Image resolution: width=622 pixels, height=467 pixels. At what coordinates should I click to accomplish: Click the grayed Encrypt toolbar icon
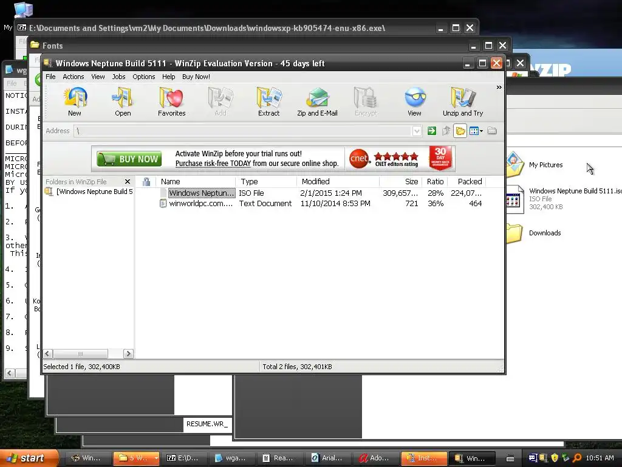point(366,102)
